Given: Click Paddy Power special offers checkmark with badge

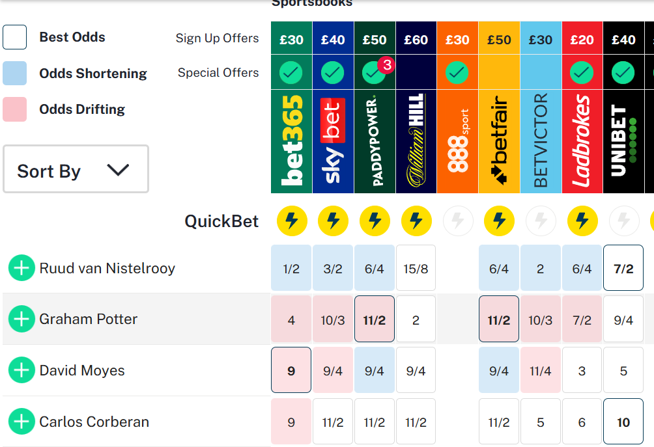Looking at the screenshot, I should 375,72.
